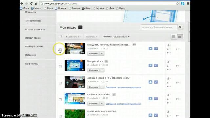Open analytics bars icon for 'как блокировать сайты'
Image resolution: width=210 pixels, height=118 pixels.
168,95
